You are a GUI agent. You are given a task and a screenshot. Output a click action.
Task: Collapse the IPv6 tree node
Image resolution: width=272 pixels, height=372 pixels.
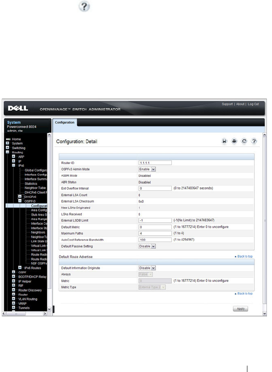tap(14, 165)
